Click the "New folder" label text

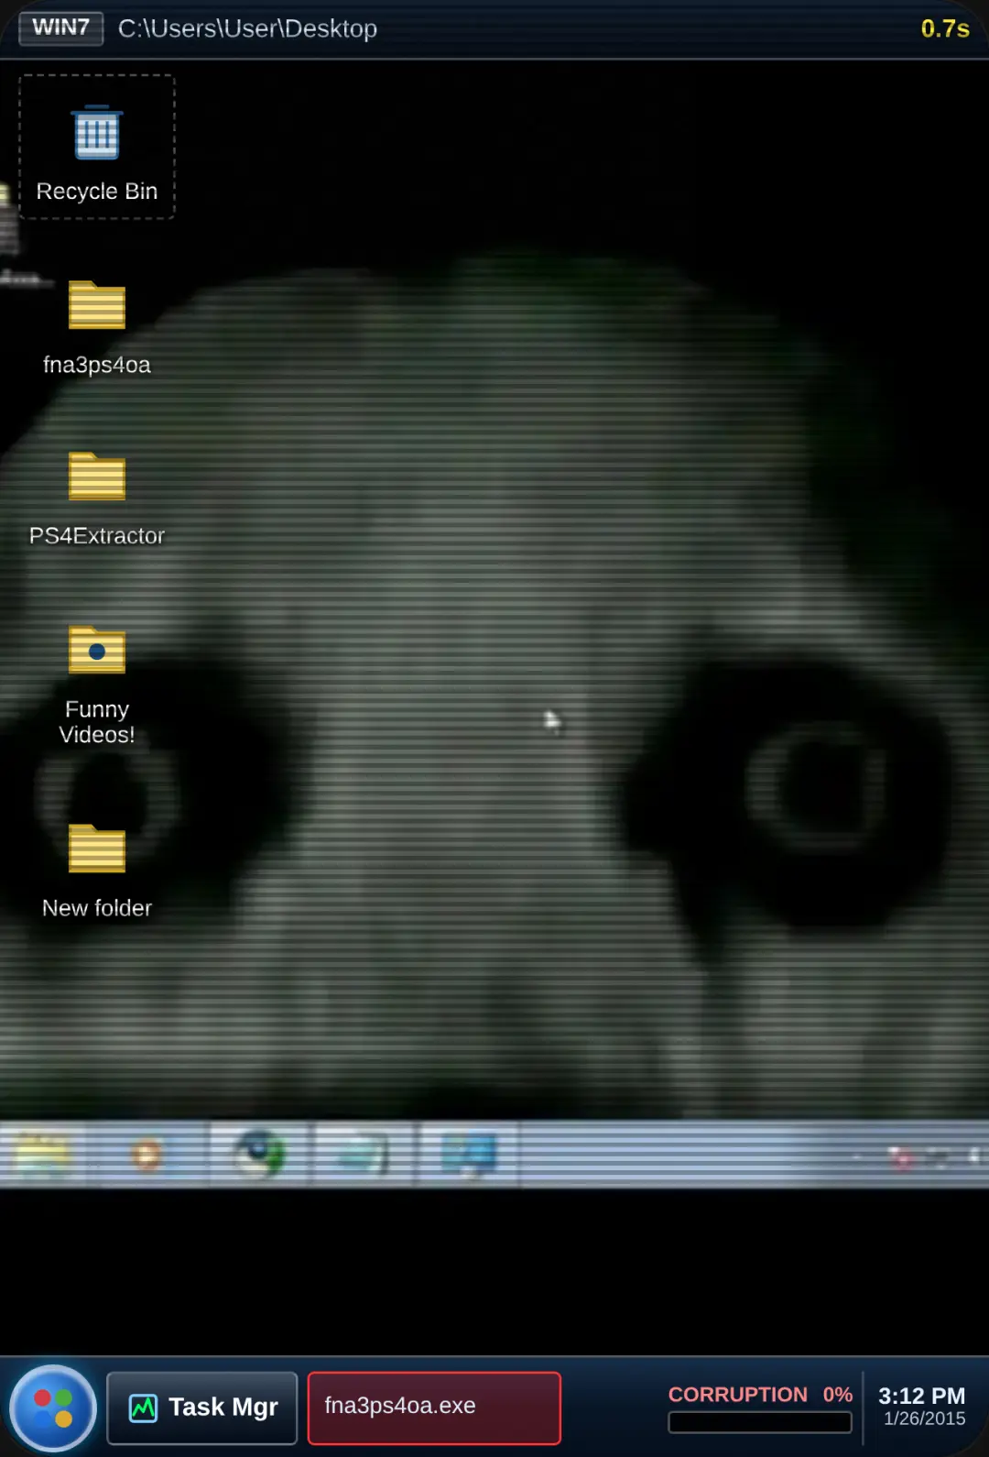pos(97,908)
